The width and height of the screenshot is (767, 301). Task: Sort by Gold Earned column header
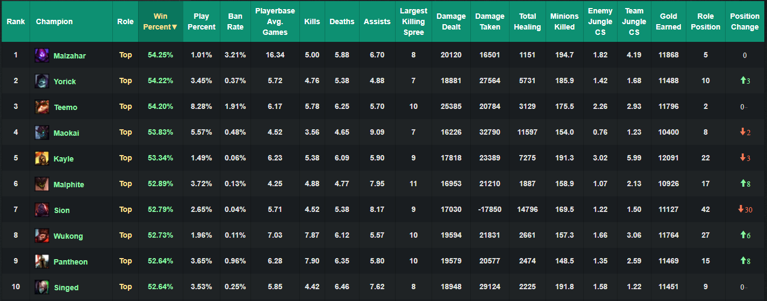click(x=668, y=21)
